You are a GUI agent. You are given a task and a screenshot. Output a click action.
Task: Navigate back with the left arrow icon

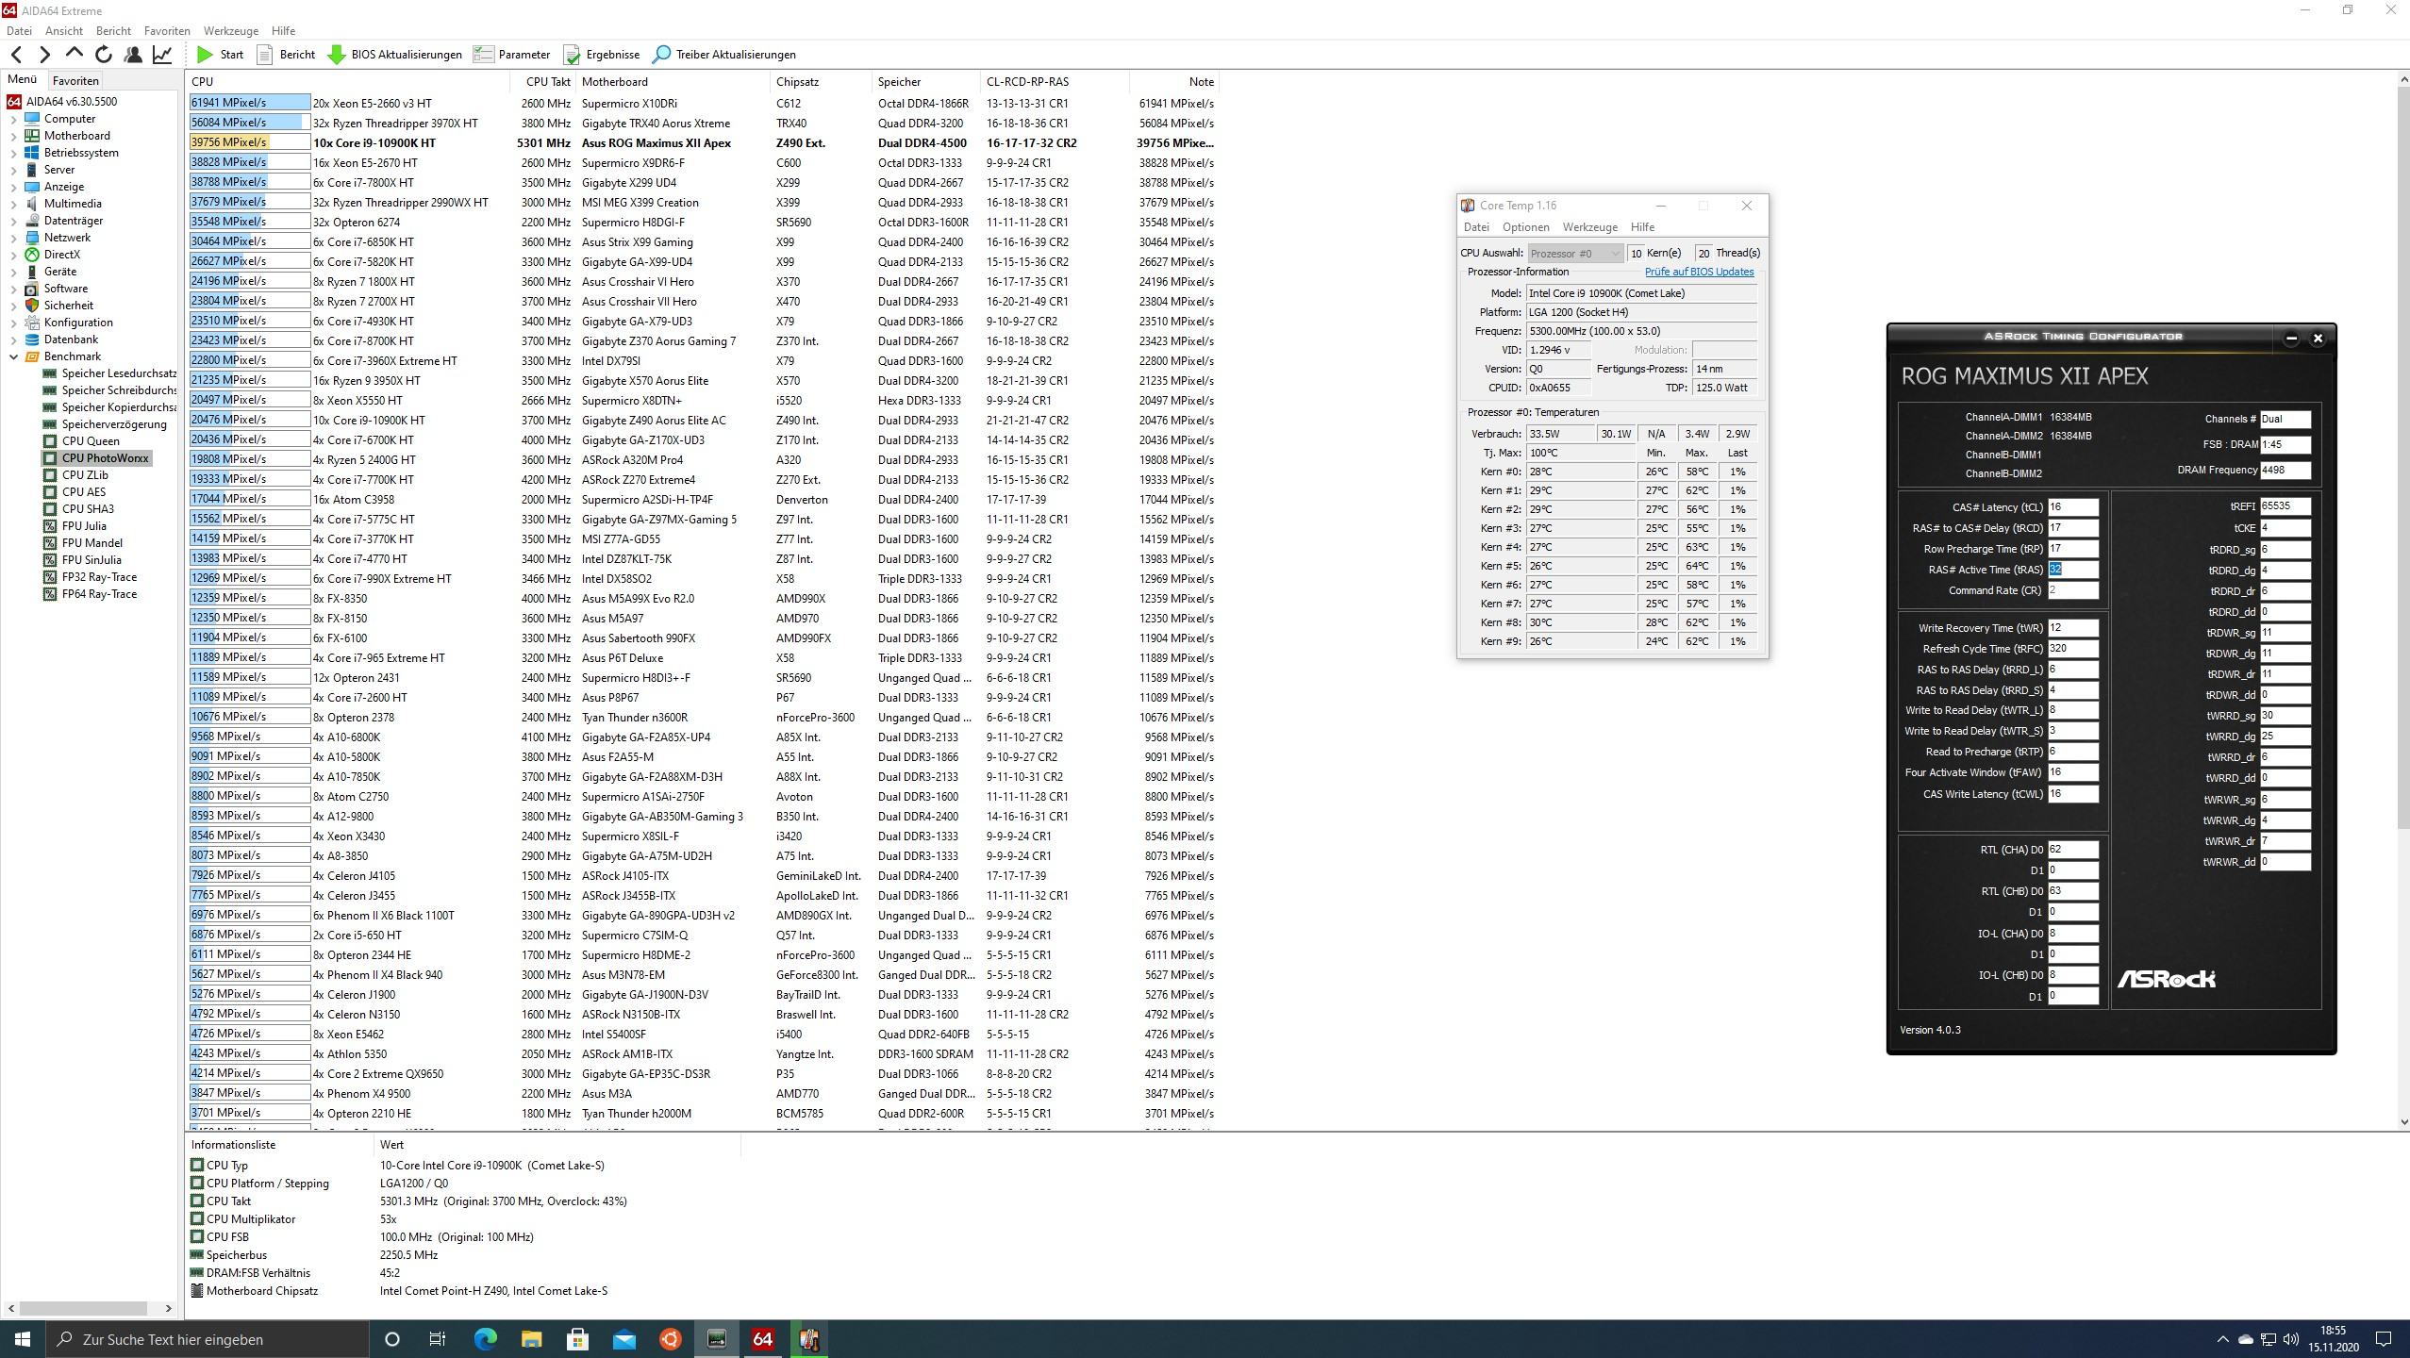16,55
